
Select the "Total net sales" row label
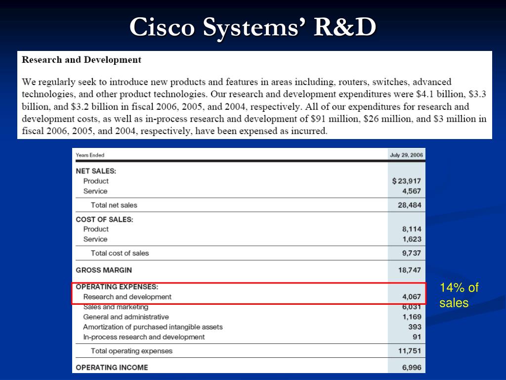click(x=114, y=205)
